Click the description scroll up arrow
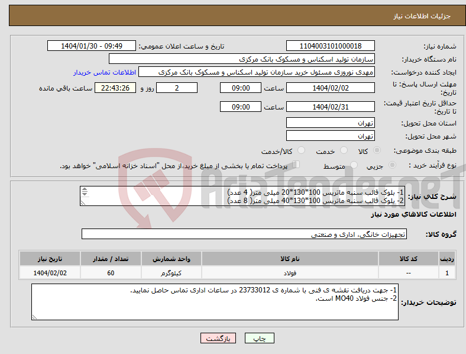 tap(85, 189)
